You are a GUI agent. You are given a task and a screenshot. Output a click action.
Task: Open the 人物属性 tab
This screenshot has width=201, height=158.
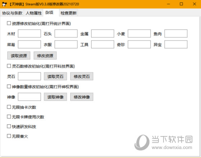pyautogui.click(x=33, y=13)
